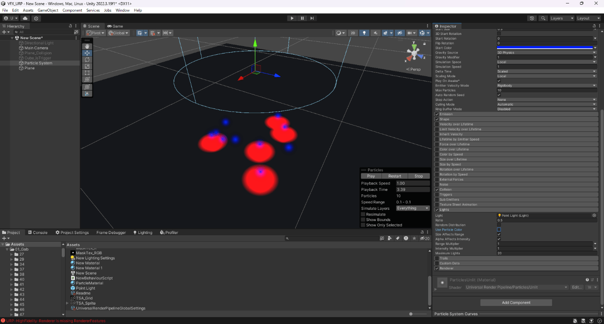Open the Component menu
Image resolution: width=604 pixels, height=324 pixels.
72,10
